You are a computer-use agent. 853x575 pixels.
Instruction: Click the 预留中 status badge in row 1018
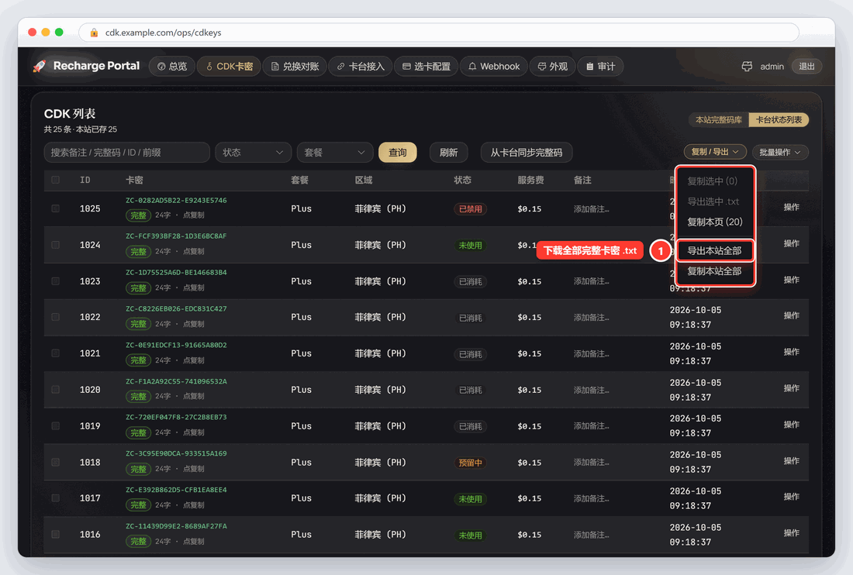[471, 463]
